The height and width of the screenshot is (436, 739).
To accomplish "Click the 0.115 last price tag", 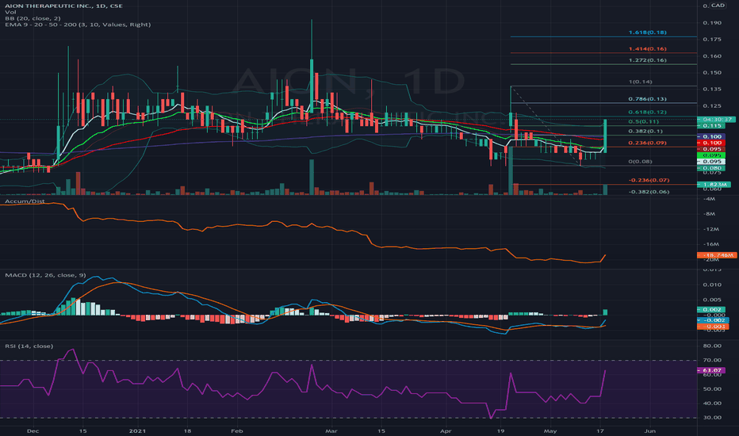I will tap(712, 126).
